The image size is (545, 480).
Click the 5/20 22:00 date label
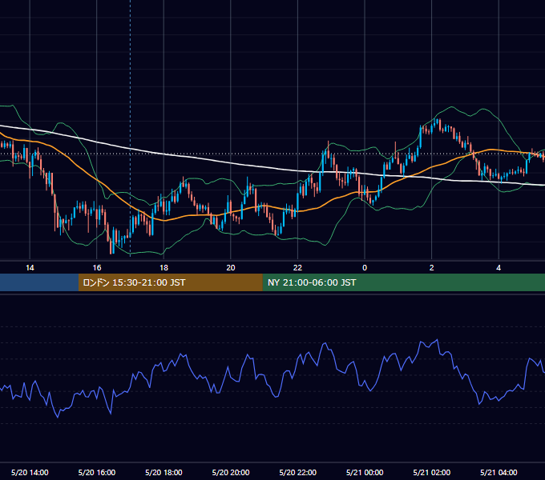coord(298,472)
